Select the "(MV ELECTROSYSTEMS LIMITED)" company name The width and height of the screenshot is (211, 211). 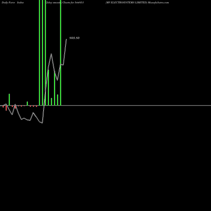[126, 3]
